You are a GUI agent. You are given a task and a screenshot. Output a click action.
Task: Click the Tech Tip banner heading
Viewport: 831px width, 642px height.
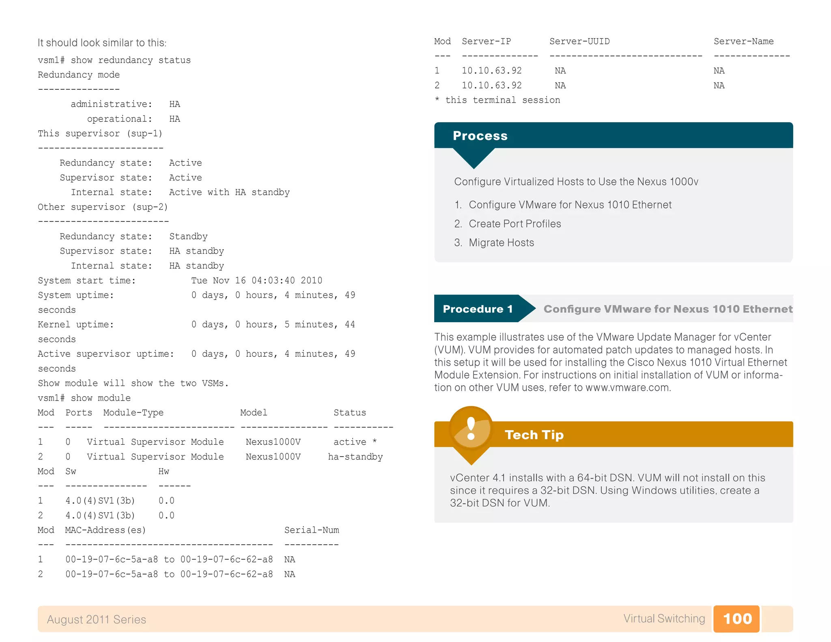coord(534,435)
